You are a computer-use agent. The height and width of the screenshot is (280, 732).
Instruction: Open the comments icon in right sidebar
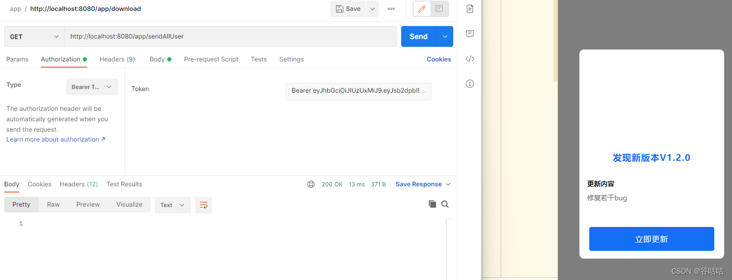(470, 34)
